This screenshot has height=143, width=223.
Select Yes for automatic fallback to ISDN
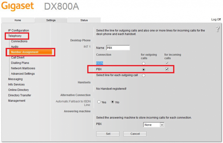(x=99, y=102)
